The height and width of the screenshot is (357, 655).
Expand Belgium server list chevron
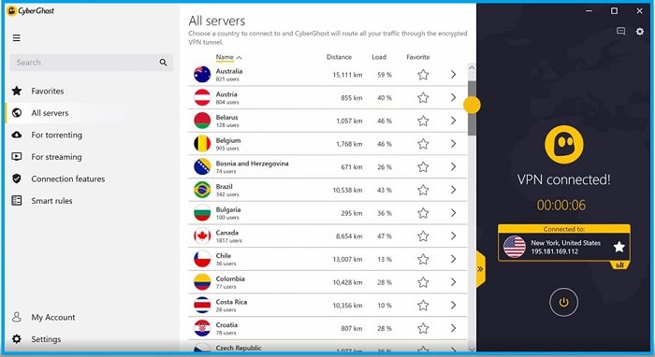coord(453,144)
